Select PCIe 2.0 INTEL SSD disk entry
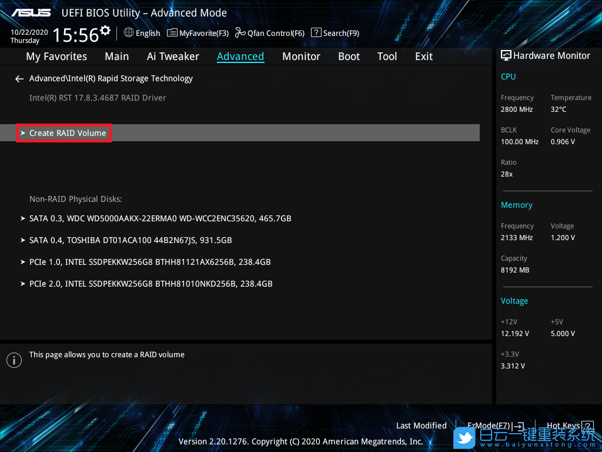 [150, 284]
